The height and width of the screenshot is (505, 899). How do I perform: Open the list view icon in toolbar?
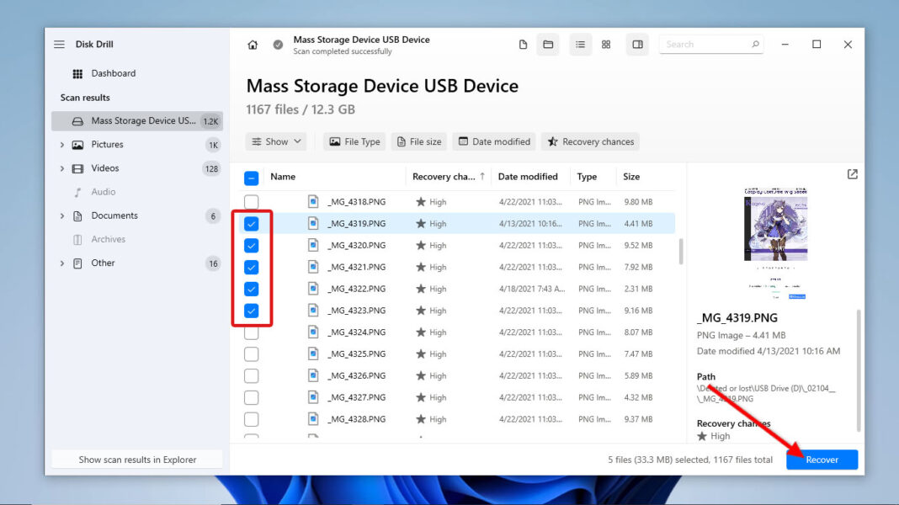(580, 44)
